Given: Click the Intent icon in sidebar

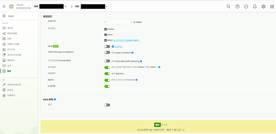Looking at the screenshot, I should click(4, 16).
